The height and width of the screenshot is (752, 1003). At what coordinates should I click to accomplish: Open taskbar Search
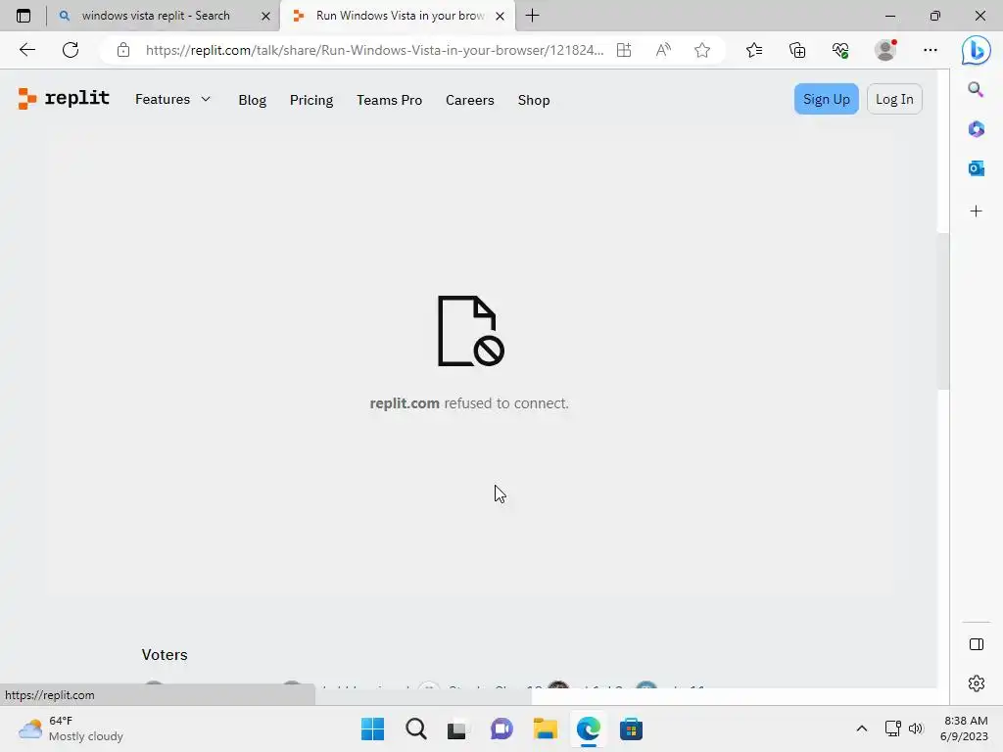[x=415, y=728]
